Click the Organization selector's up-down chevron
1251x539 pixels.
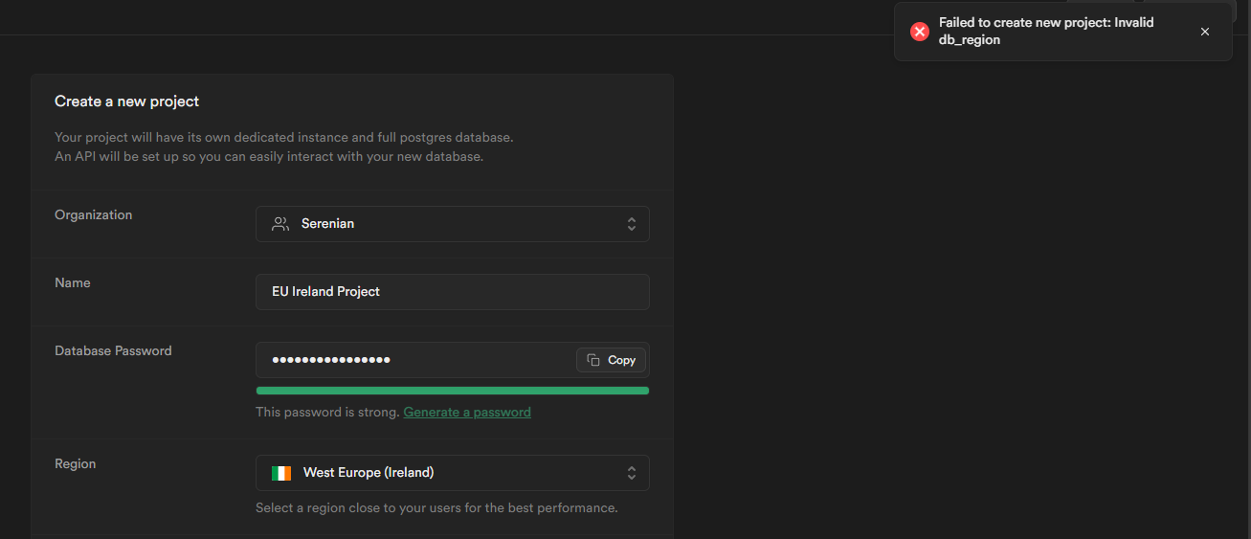coord(632,224)
